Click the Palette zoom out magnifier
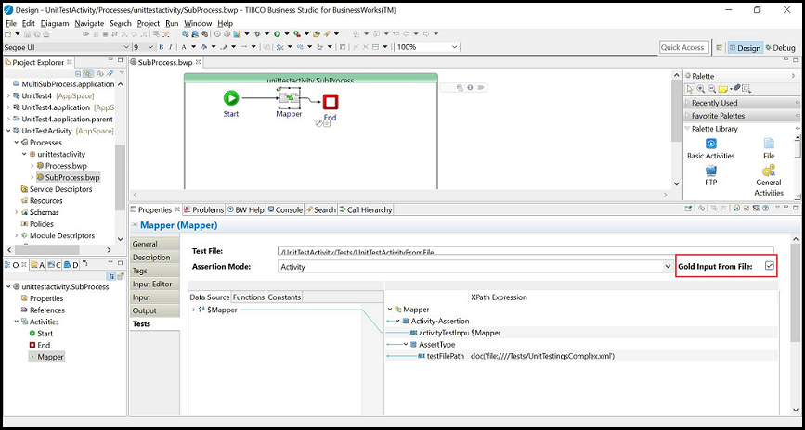Screen dimensions: 805x430 pos(711,88)
